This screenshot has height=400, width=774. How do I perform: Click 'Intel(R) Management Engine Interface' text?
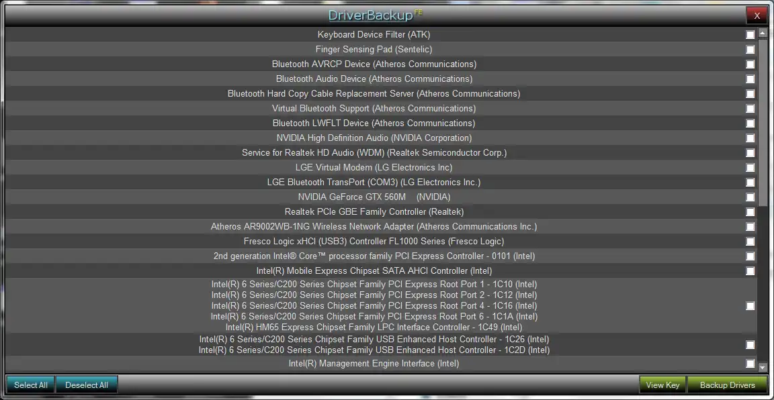[374, 364]
